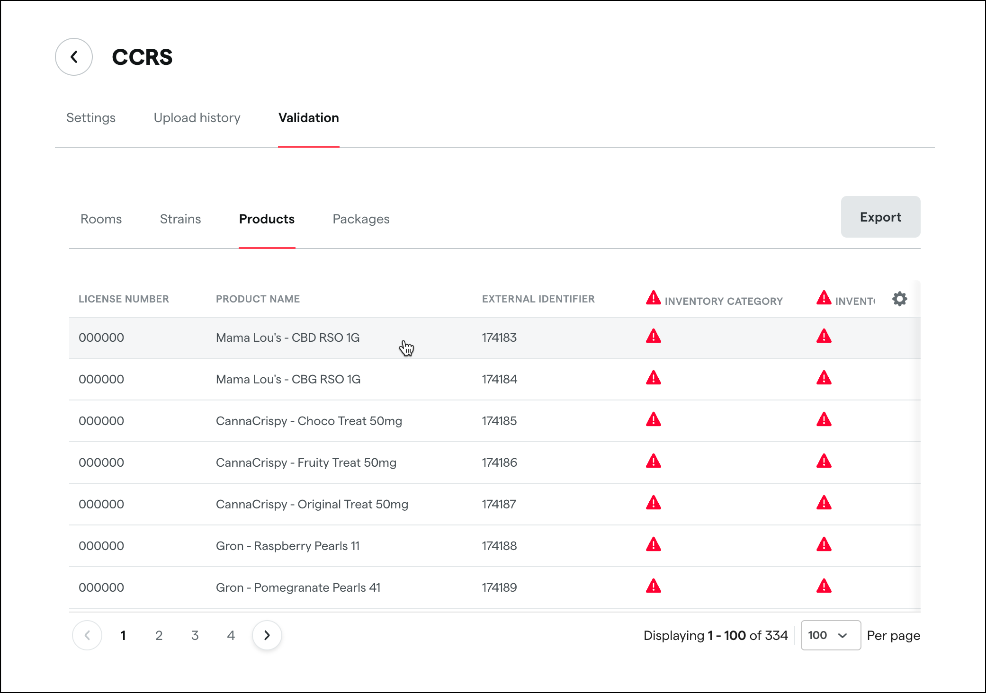Viewport: 986px width, 693px height.
Task: Click last-column warning icon in row 174188
Action: pyautogui.click(x=824, y=544)
